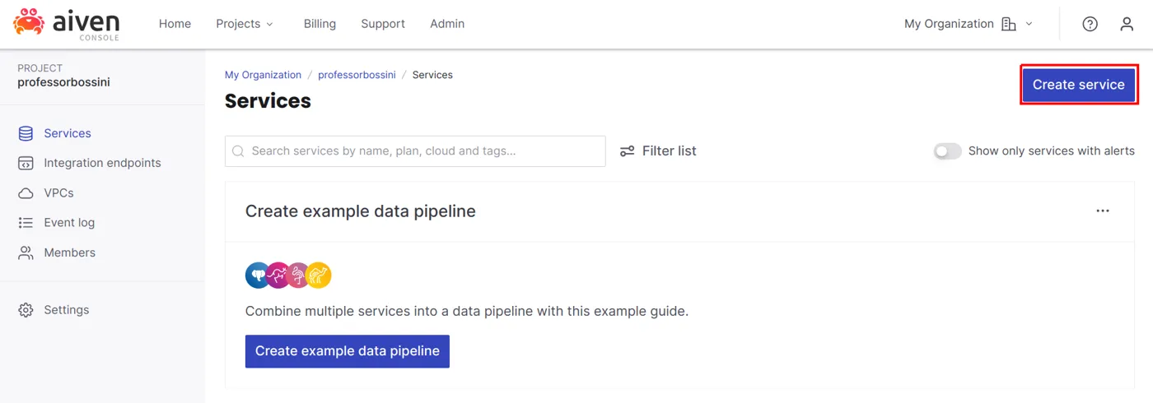Image resolution: width=1153 pixels, height=403 pixels.
Task: Click the filter sliders icon
Action: point(628,151)
